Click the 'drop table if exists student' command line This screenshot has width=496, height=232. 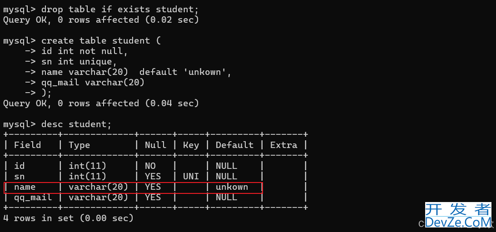(x=101, y=10)
